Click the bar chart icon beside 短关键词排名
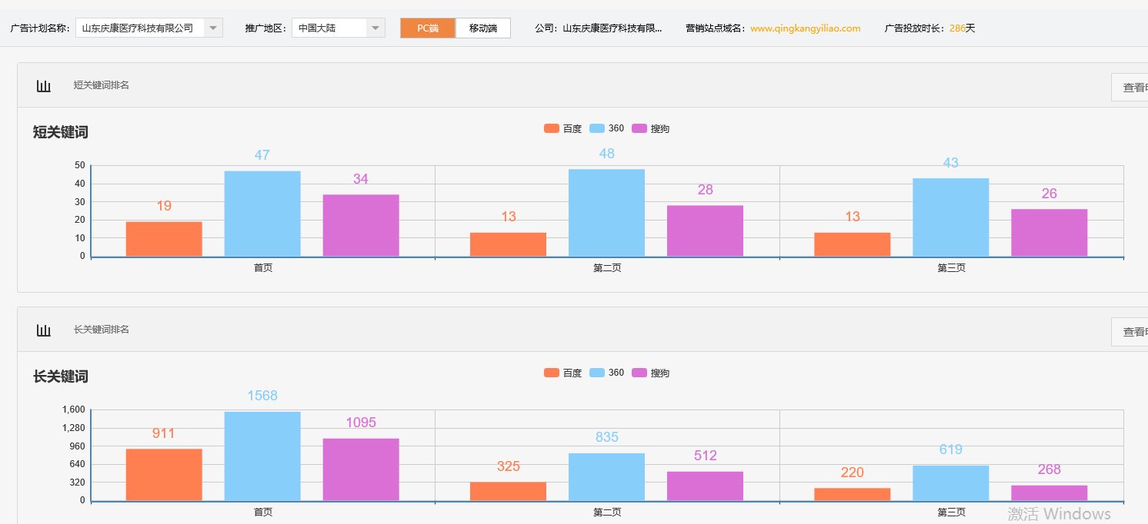 [44, 85]
